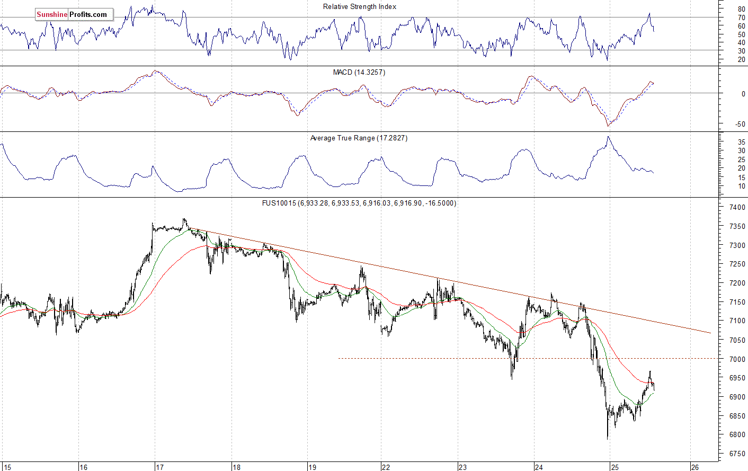Click the 7350 price axis label
The height and width of the screenshot is (471, 748).
737,226
